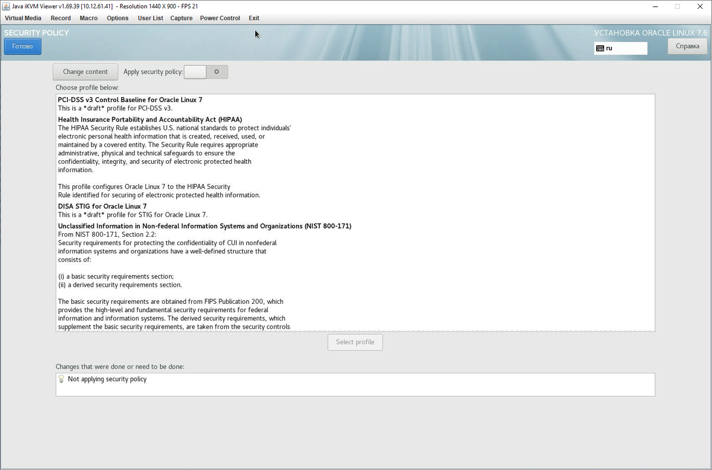Select the HIPAA profile heading
This screenshot has height=470, width=712.
[x=150, y=119]
